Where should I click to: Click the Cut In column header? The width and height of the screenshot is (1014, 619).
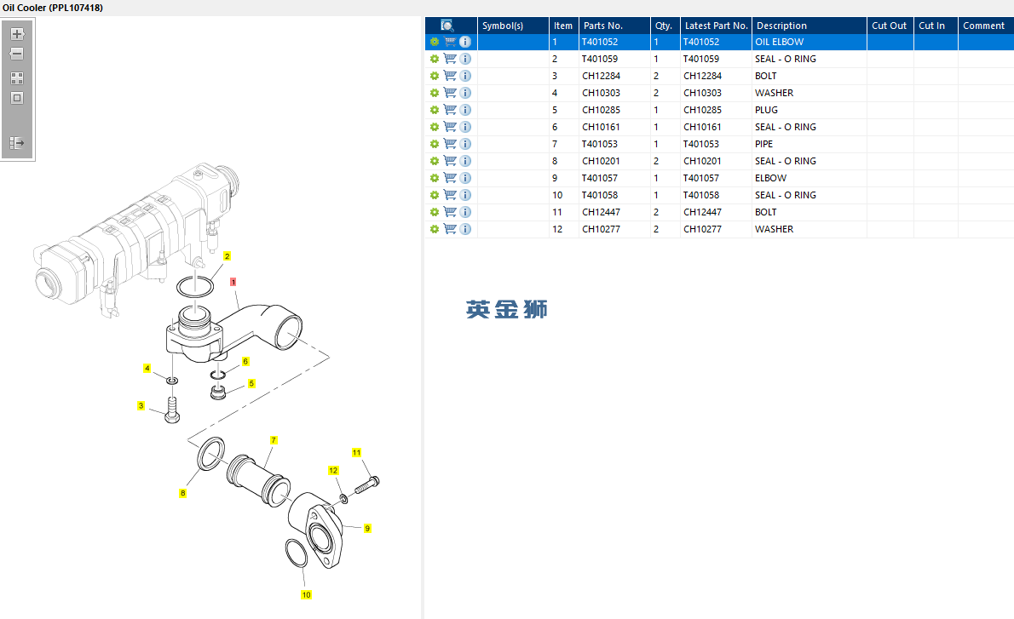936,26
